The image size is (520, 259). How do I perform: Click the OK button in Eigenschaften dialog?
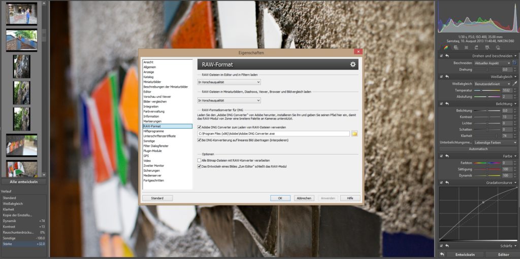point(280,198)
